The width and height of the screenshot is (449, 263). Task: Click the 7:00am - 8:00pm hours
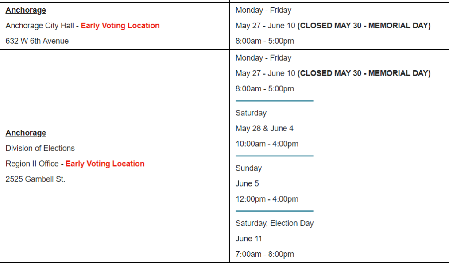click(265, 254)
